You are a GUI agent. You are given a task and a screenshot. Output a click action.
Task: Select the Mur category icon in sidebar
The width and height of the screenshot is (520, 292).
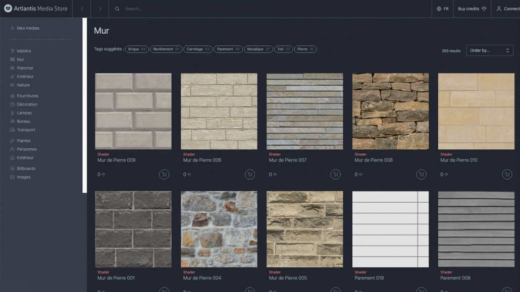pyautogui.click(x=11, y=60)
